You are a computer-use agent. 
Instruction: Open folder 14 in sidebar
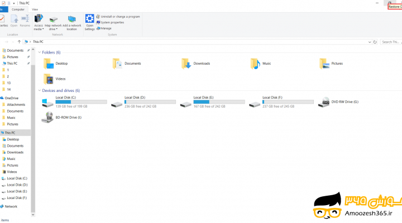[x=9, y=89]
